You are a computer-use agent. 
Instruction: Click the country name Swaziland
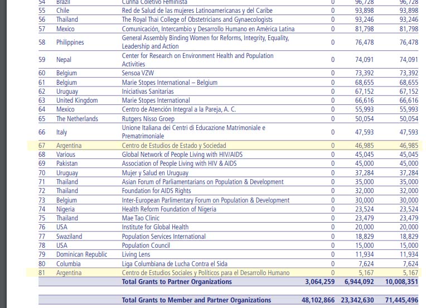click(69, 236)
